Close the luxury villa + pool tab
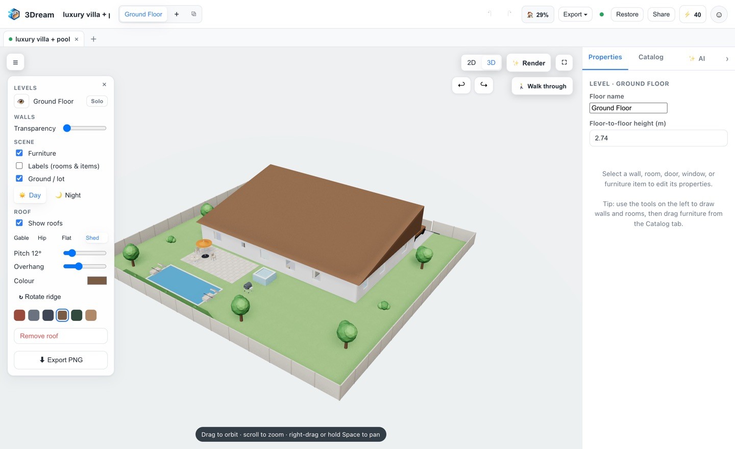The height and width of the screenshot is (449, 735). pos(77,39)
